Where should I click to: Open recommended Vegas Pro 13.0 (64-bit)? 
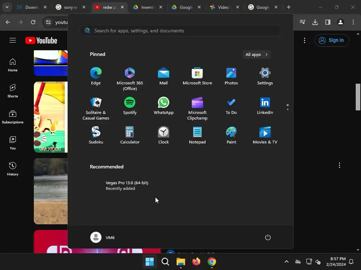(x=127, y=186)
